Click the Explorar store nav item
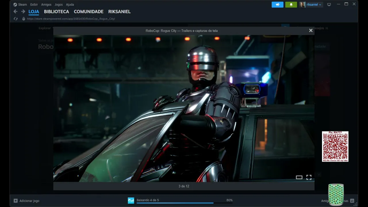 [x=45, y=28]
